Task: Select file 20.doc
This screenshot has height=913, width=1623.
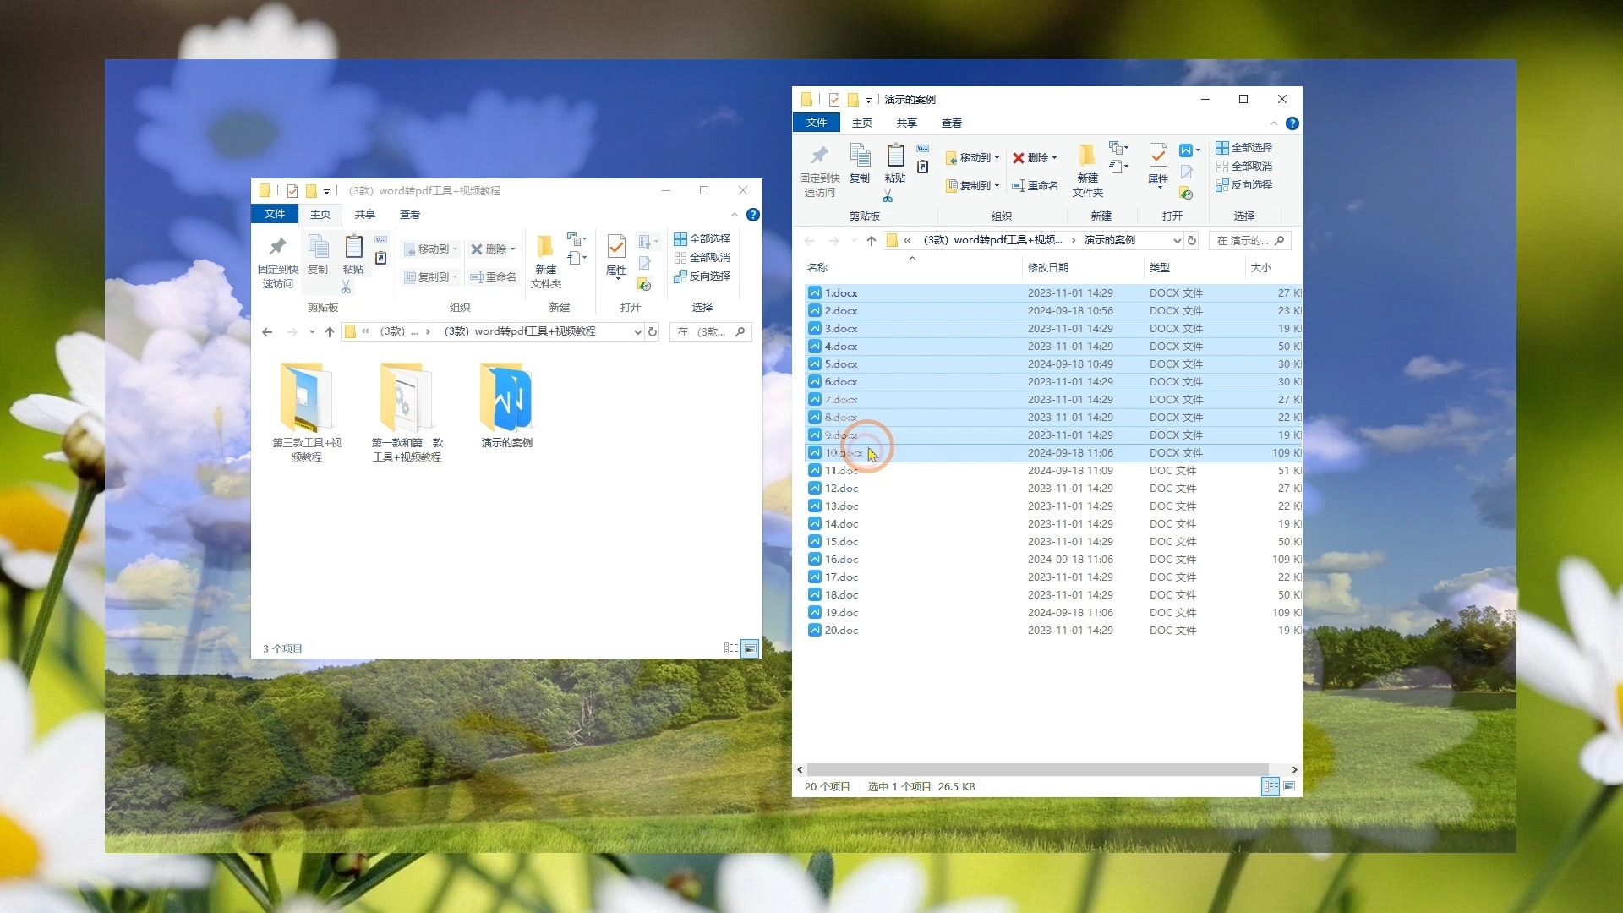Action: click(x=1053, y=631)
